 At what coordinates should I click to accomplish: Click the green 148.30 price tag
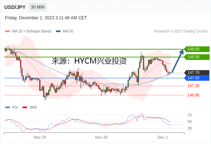click(x=197, y=57)
